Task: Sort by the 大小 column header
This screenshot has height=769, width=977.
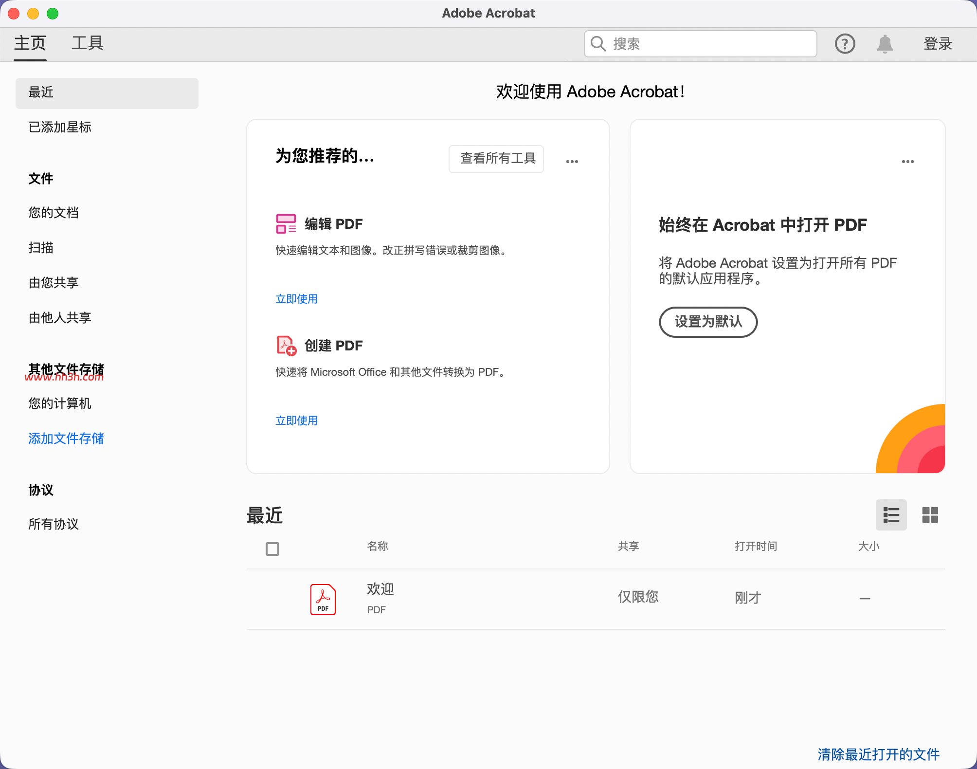Action: pos(869,546)
